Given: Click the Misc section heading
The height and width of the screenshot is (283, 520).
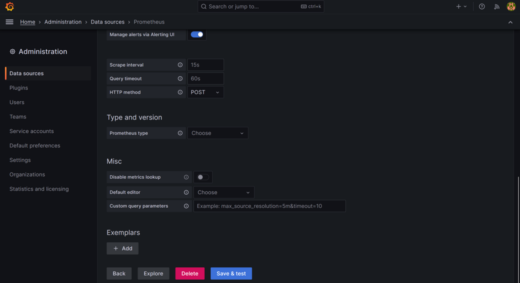Looking at the screenshot, I should pos(114,161).
